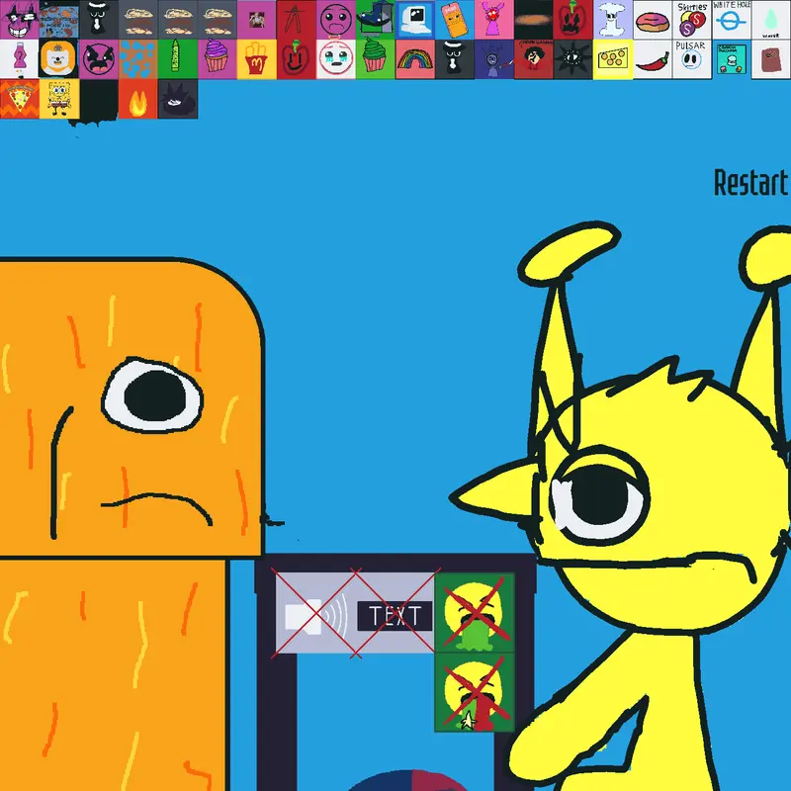Select the black tile with brown smudge
791x791 pixels.
tap(534, 20)
